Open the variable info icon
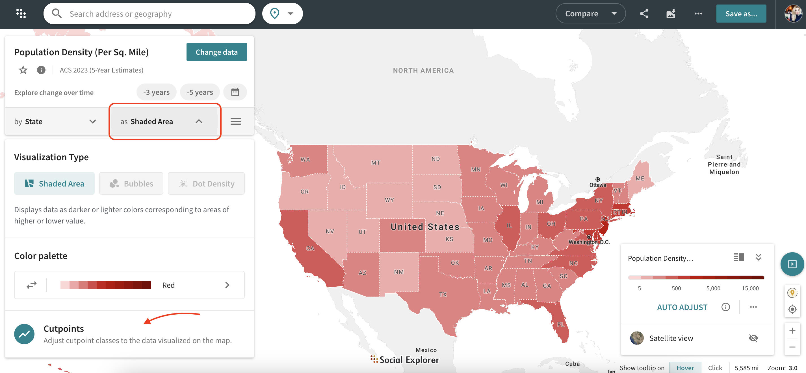 tap(41, 70)
